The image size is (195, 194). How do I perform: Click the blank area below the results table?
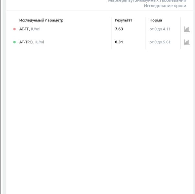click(x=97, y=123)
